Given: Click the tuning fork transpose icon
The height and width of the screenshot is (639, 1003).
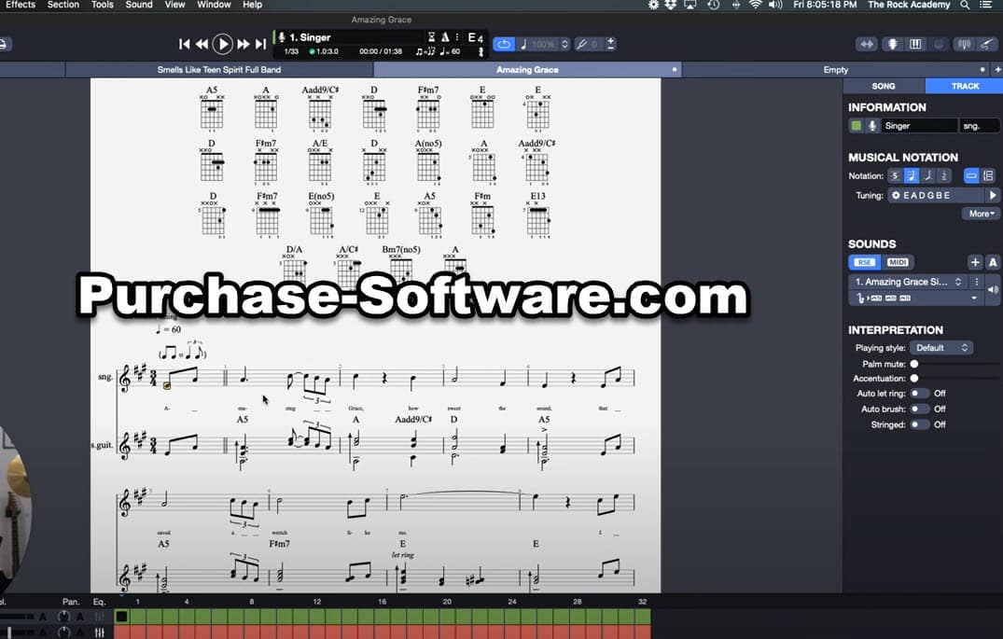Looking at the screenshot, I should tap(581, 44).
